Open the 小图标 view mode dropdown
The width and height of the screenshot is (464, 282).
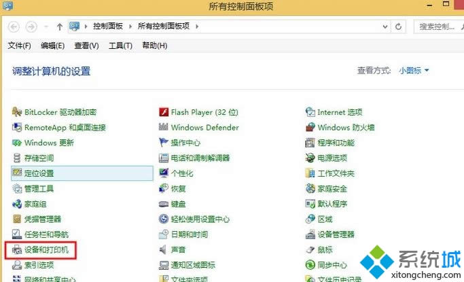(414, 71)
